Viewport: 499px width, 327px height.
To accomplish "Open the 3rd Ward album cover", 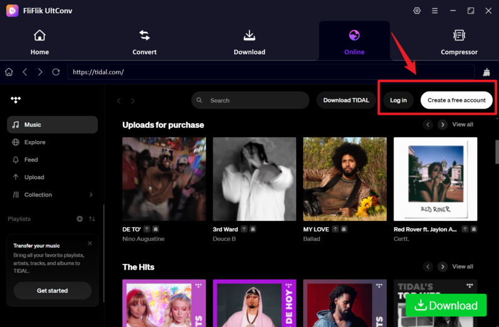I will (254, 179).
